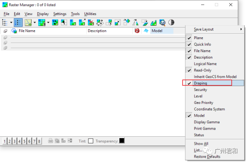The image size is (246, 162).
Task: Uncheck the Read-Only column option
Action: [215, 70]
